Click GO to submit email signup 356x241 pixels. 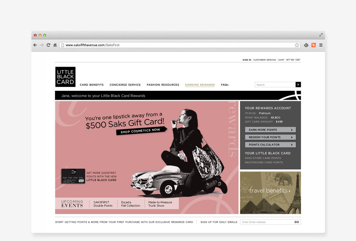point(297,222)
